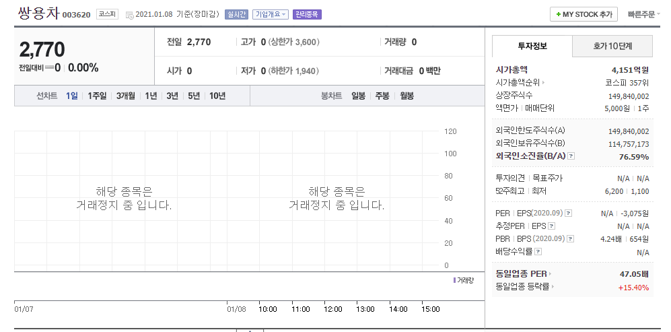
Task: Expand the 동일업종 PER arrow link
Action: coord(524,273)
